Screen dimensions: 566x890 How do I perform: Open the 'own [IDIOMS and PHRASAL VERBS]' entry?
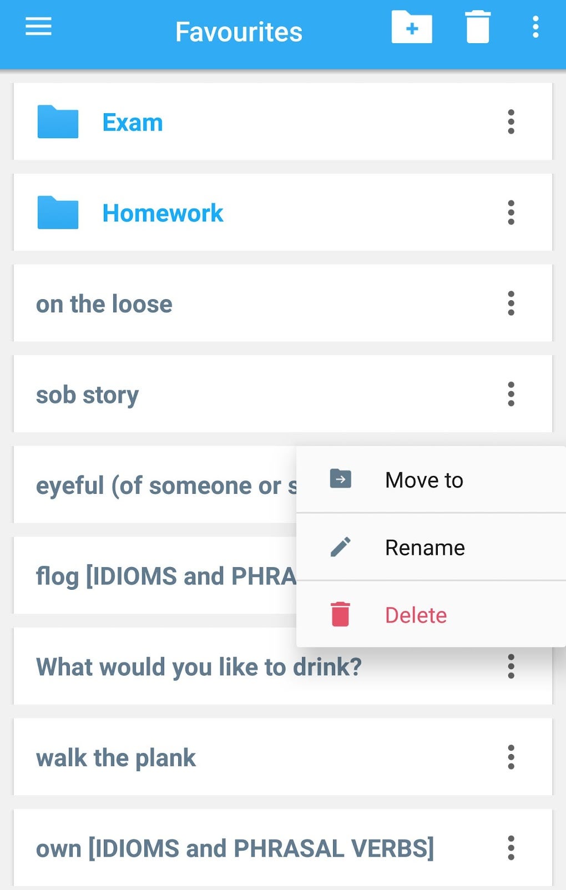coord(235,848)
